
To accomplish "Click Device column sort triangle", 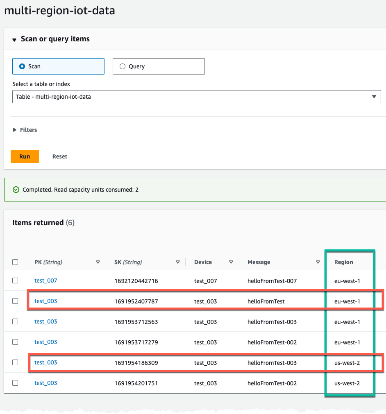I will tap(231, 262).
